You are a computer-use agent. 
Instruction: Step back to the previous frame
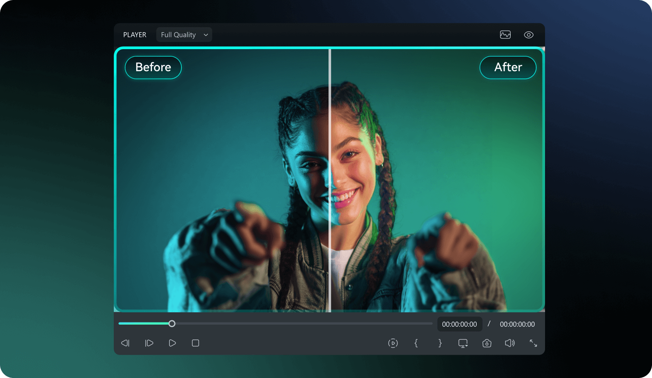tap(125, 343)
